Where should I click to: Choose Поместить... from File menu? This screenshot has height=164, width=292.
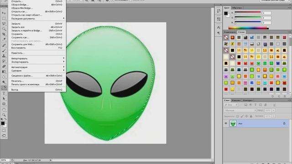[x=37, y=53]
